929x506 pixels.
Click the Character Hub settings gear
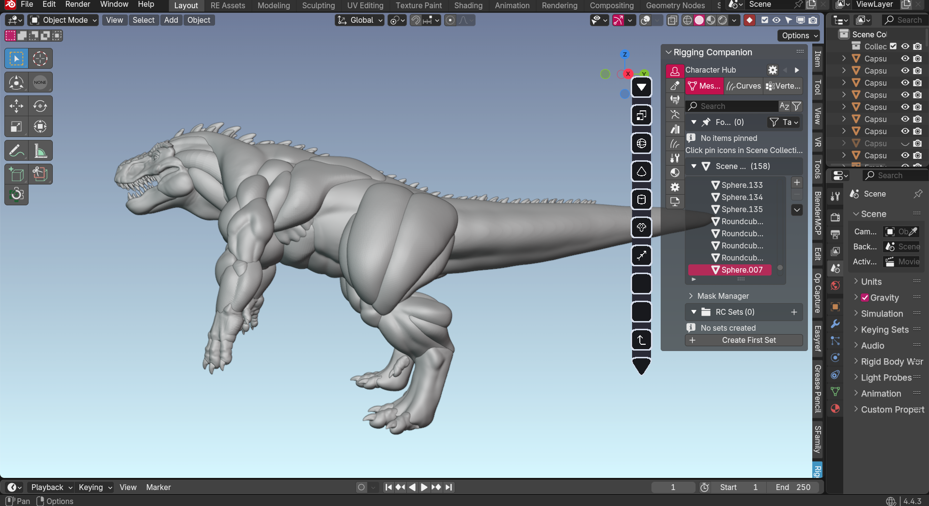773,70
